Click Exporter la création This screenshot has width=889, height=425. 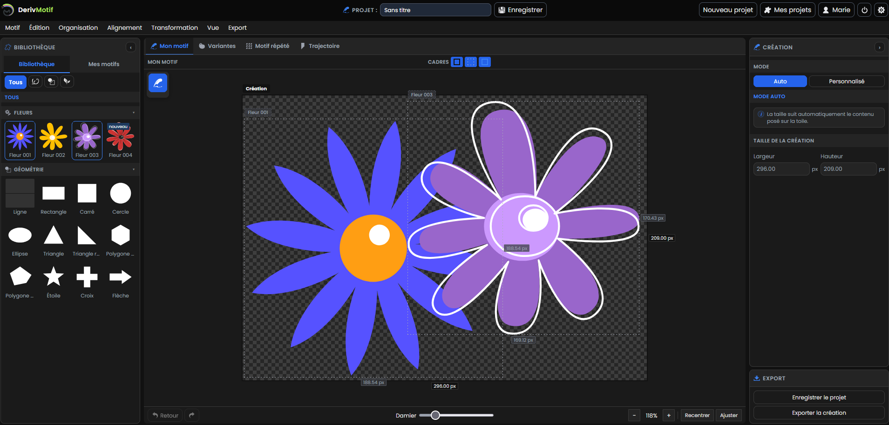[819, 413]
